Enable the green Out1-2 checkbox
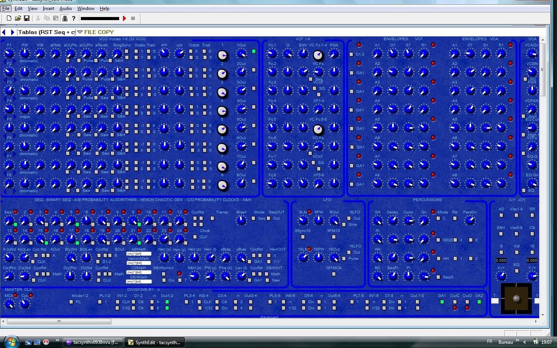 pos(167,302)
